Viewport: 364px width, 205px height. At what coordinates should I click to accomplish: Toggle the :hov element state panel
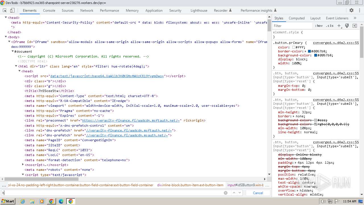(319, 26)
